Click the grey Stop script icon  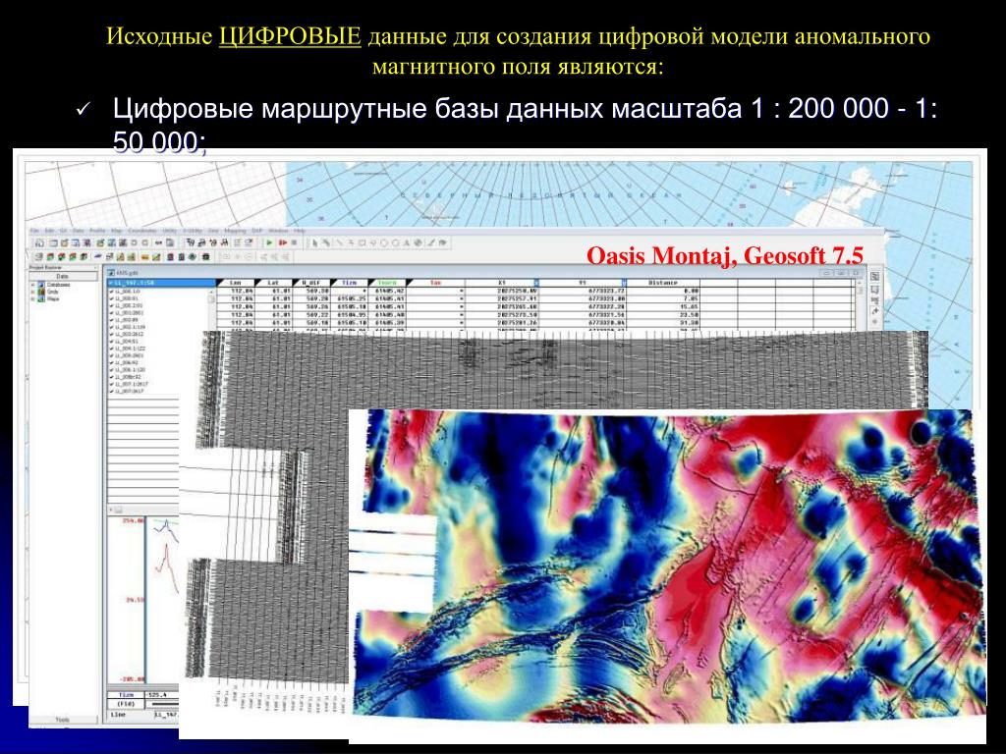tap(294, 243)
